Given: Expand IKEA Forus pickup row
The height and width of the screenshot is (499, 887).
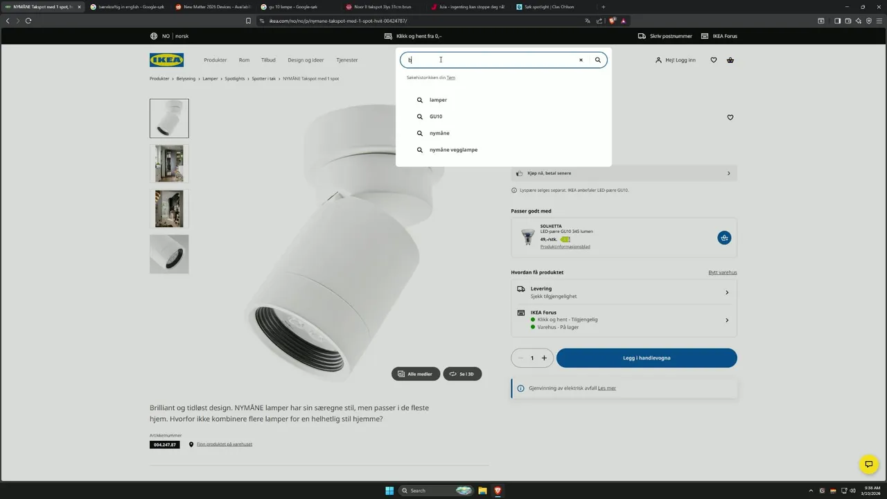Looking at the screenshot, I should tap(624, 319).
